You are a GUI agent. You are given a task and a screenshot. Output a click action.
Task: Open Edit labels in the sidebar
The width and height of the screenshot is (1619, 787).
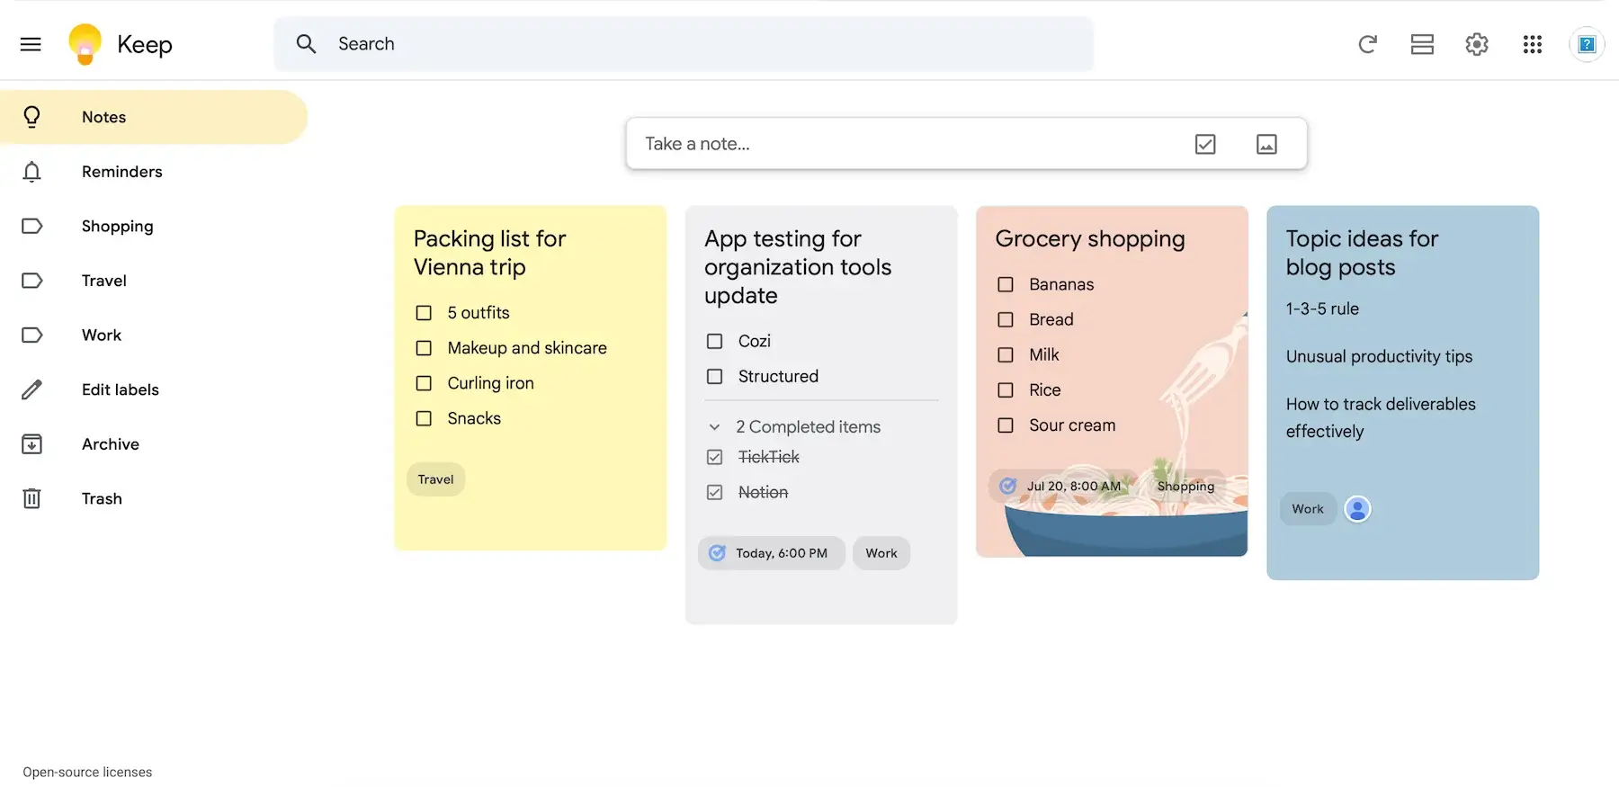(154, 389)
